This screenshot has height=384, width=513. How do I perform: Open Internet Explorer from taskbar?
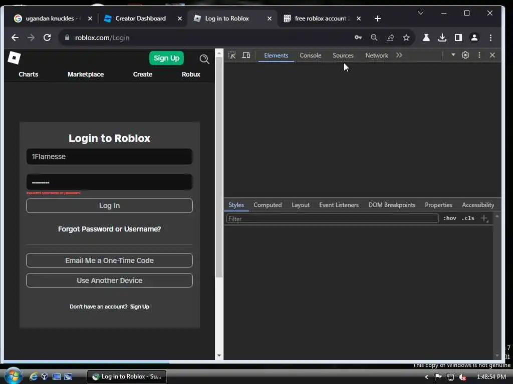(x=33, y=376)
